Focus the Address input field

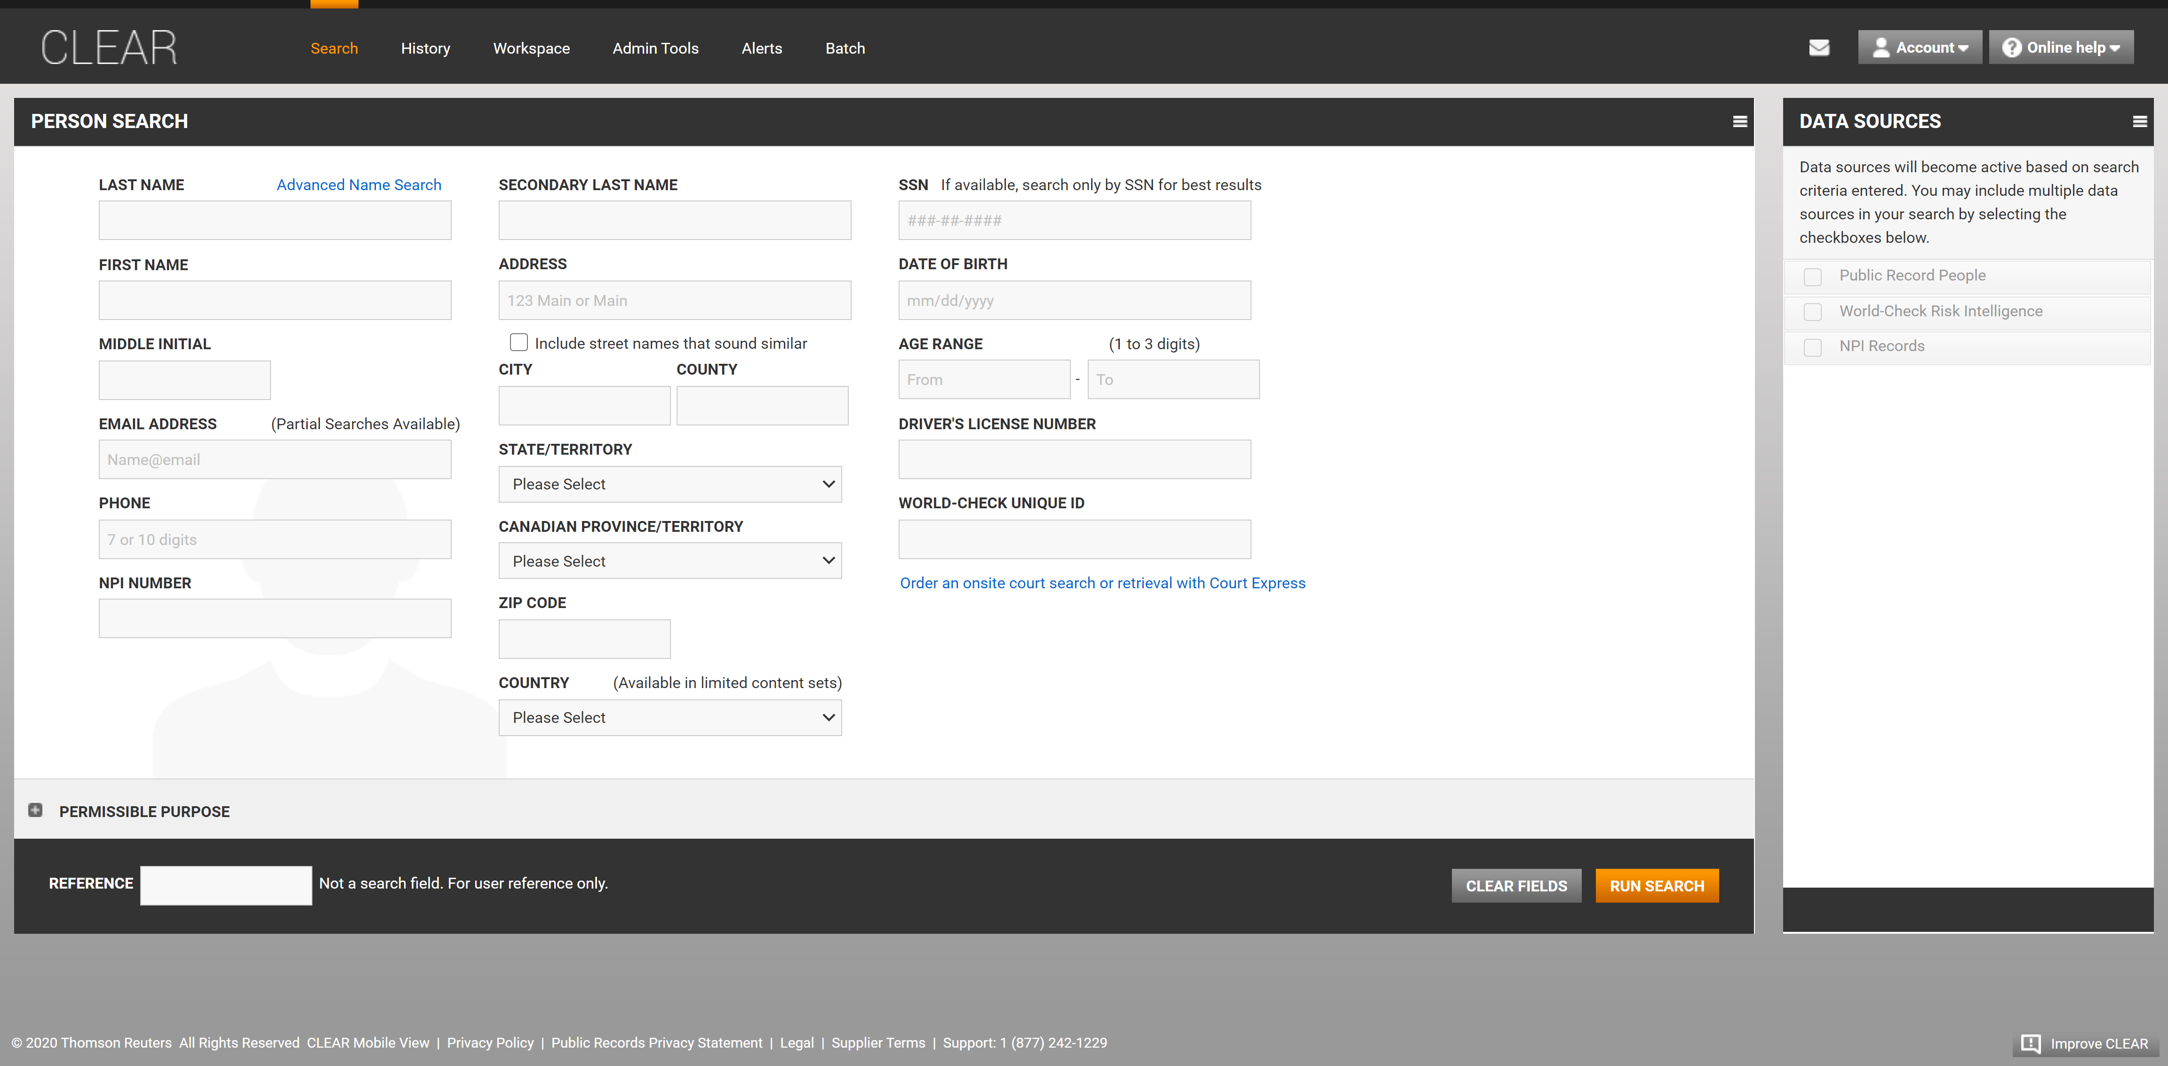click(x=674, y=301)
